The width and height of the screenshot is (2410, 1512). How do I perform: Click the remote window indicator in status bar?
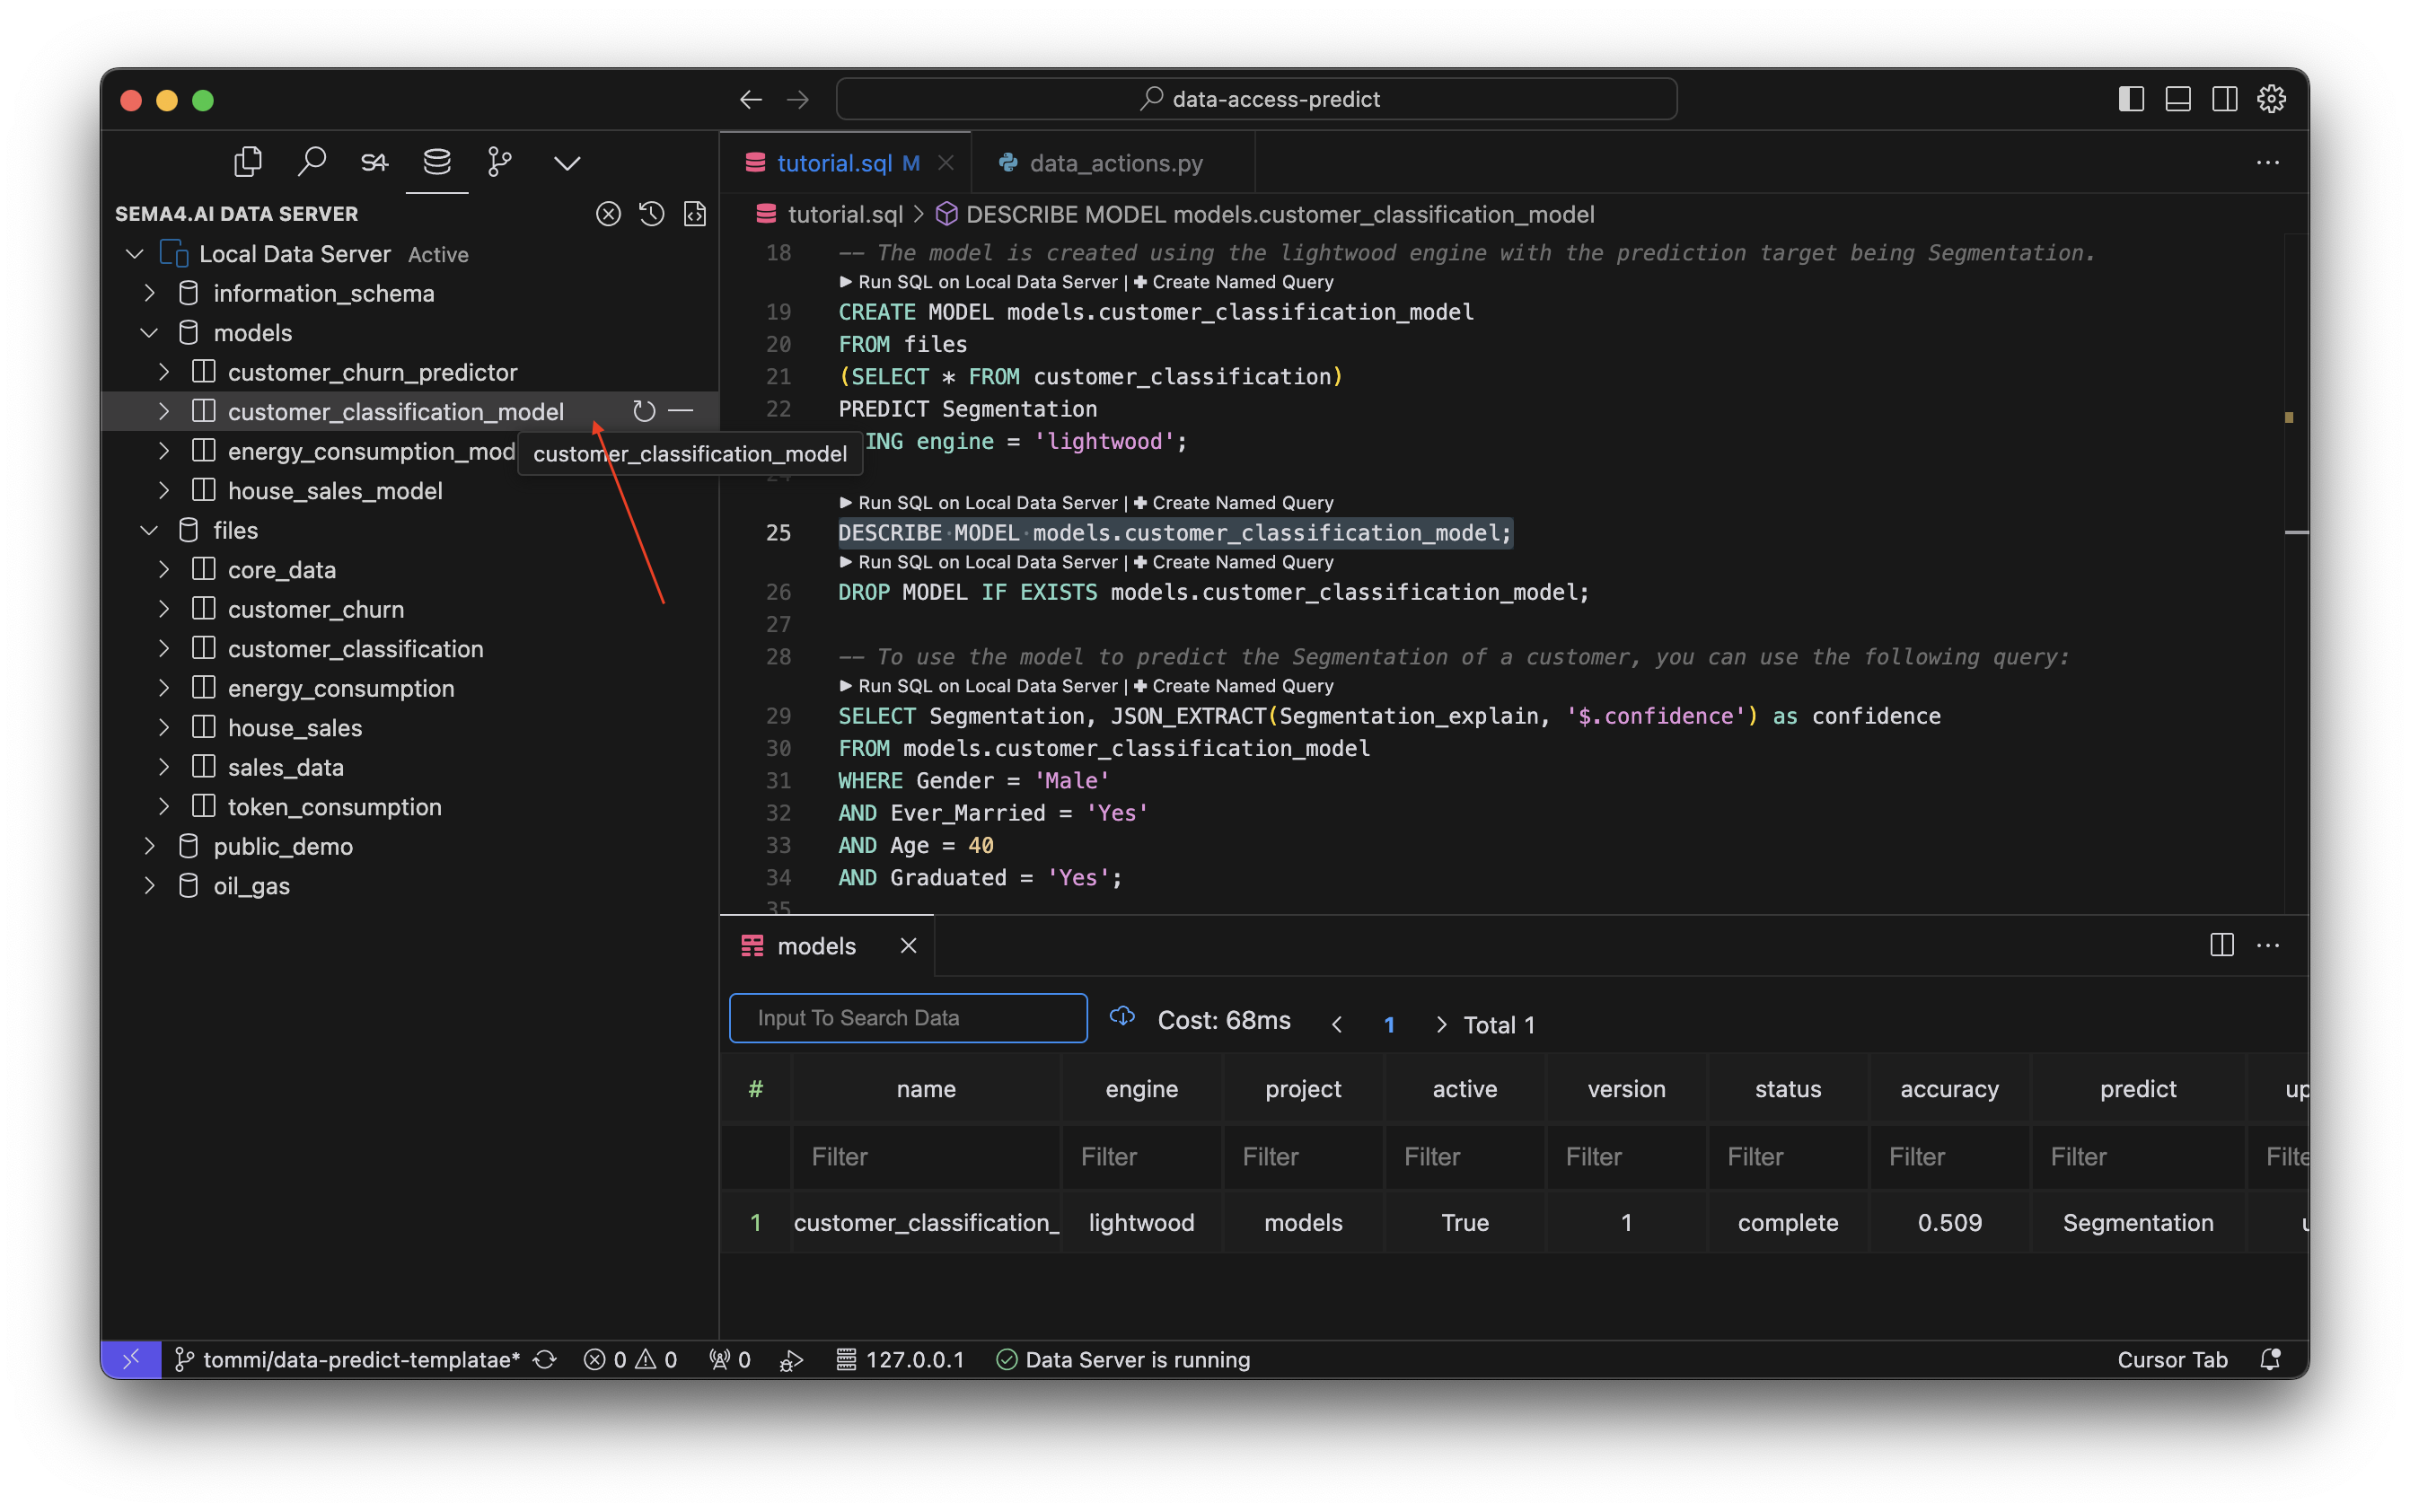[x=131, y=1359]
